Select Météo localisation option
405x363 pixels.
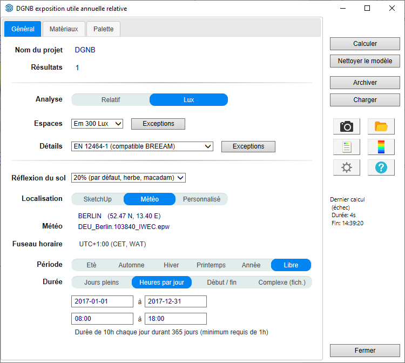pos(150,199)
